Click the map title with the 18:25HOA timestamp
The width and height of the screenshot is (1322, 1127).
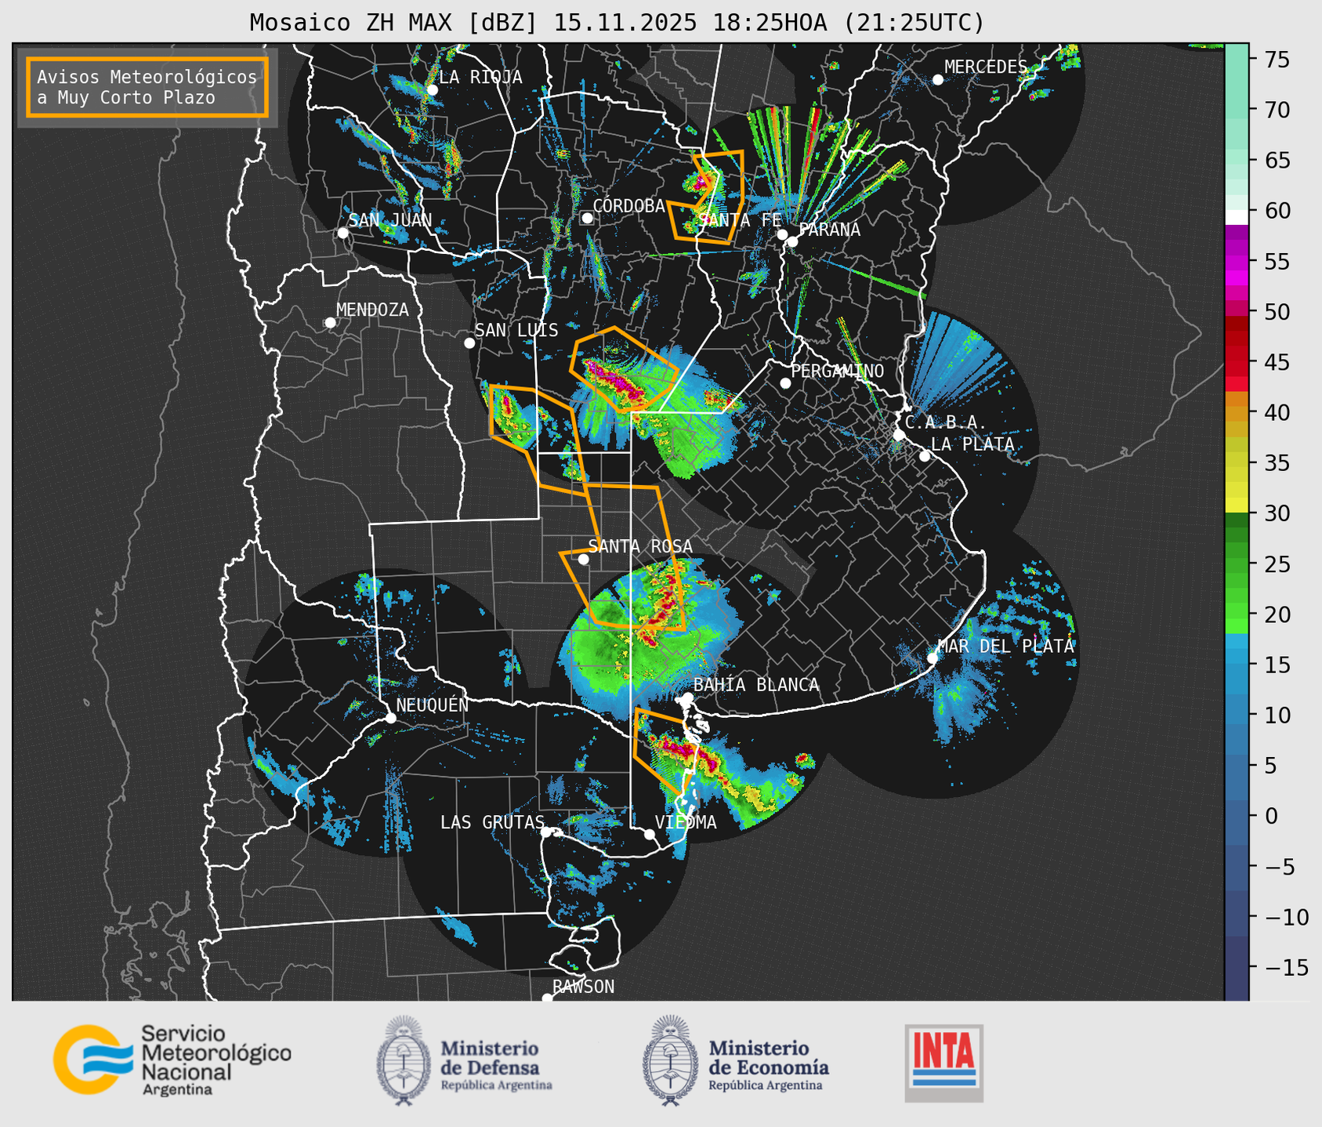pos(617,23)
